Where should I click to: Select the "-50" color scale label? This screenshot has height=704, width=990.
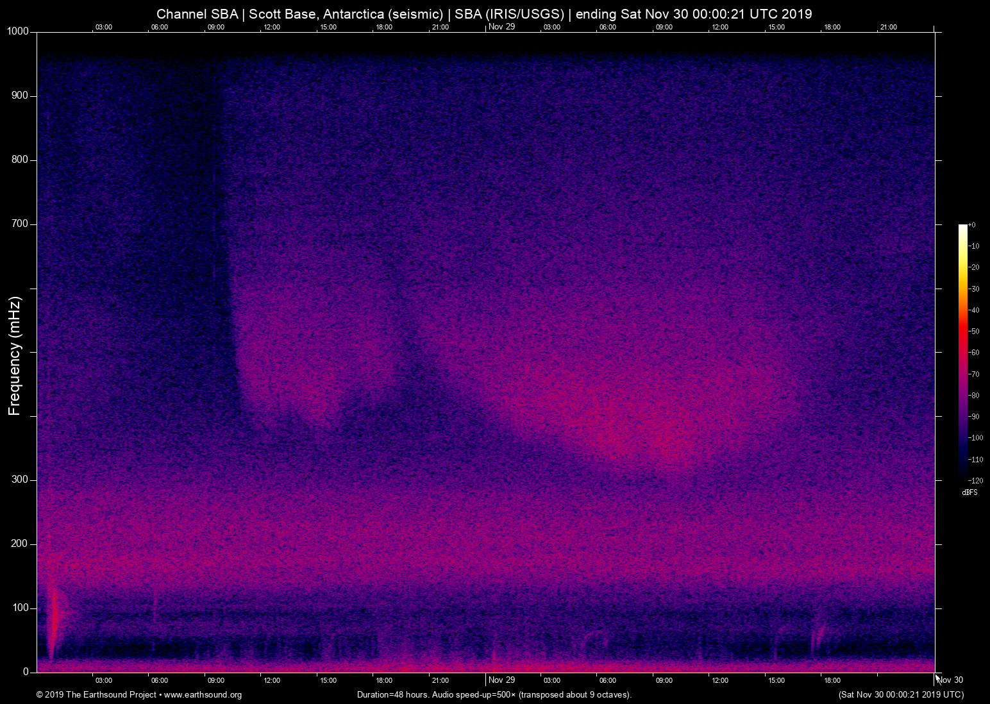point(974,331)
